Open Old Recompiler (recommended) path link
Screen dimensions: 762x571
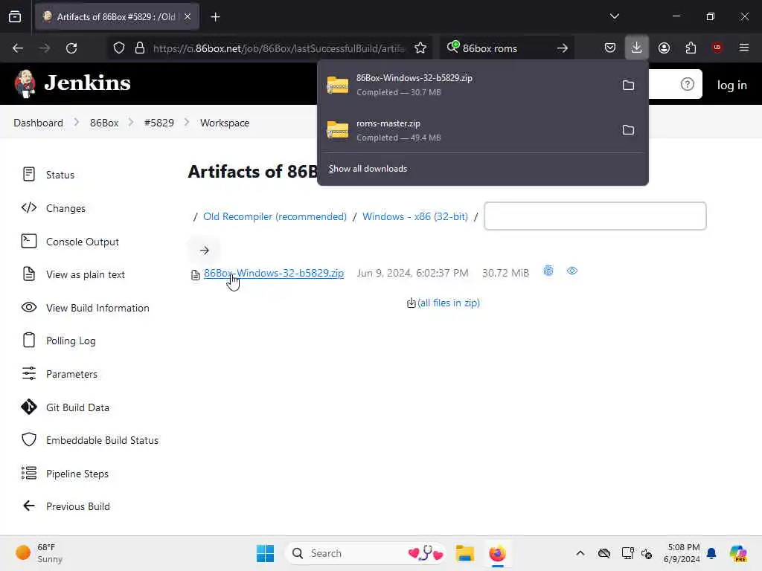275,216
